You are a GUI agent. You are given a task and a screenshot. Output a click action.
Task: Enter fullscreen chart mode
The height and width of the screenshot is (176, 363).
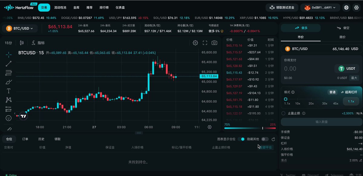pos(205,43)
